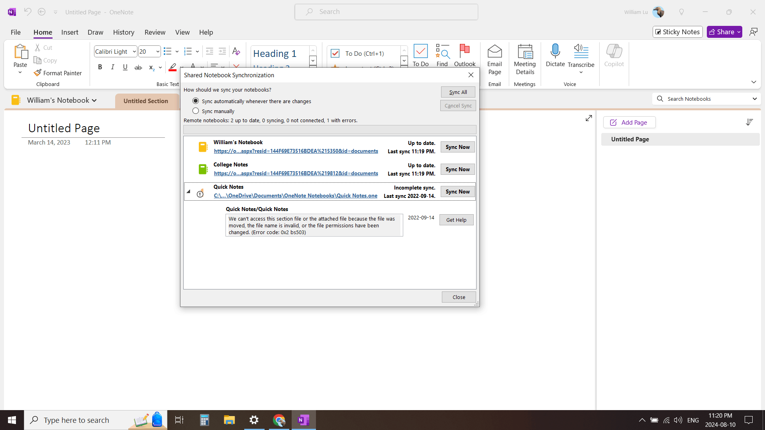
Task: Open Meeting Details
Action: point(525,52)
